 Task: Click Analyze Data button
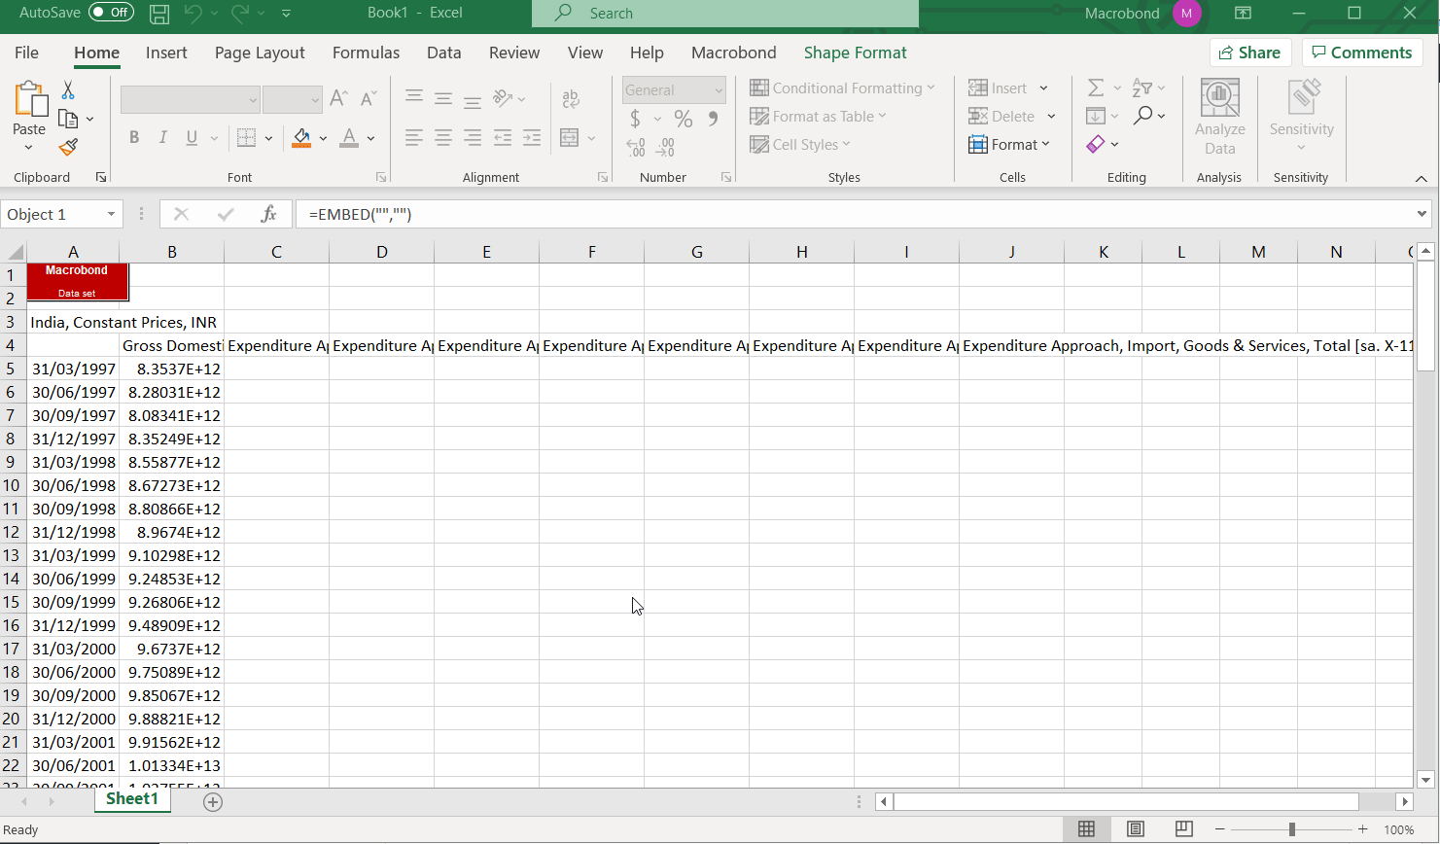click(1220, 117)
